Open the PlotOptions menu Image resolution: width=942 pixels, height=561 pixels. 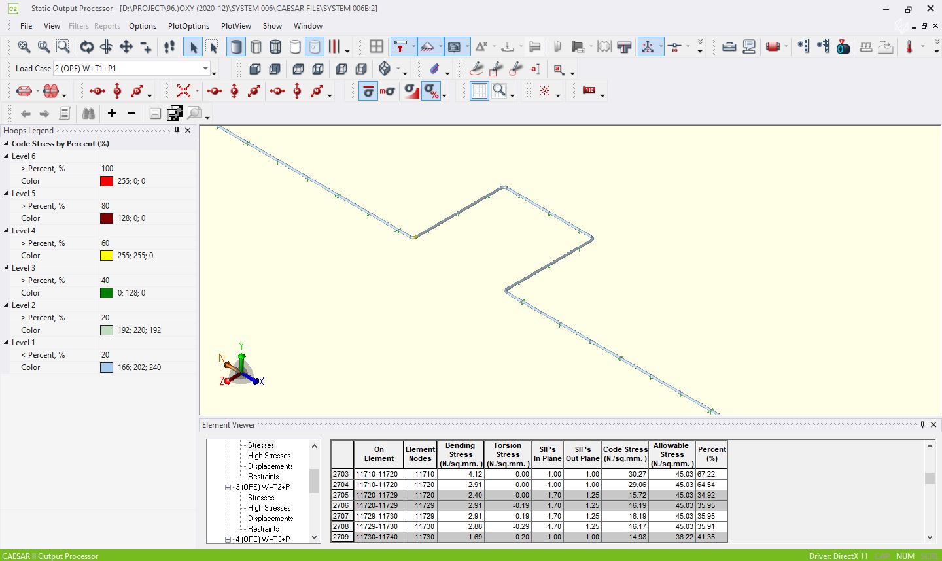coord(188,26)
